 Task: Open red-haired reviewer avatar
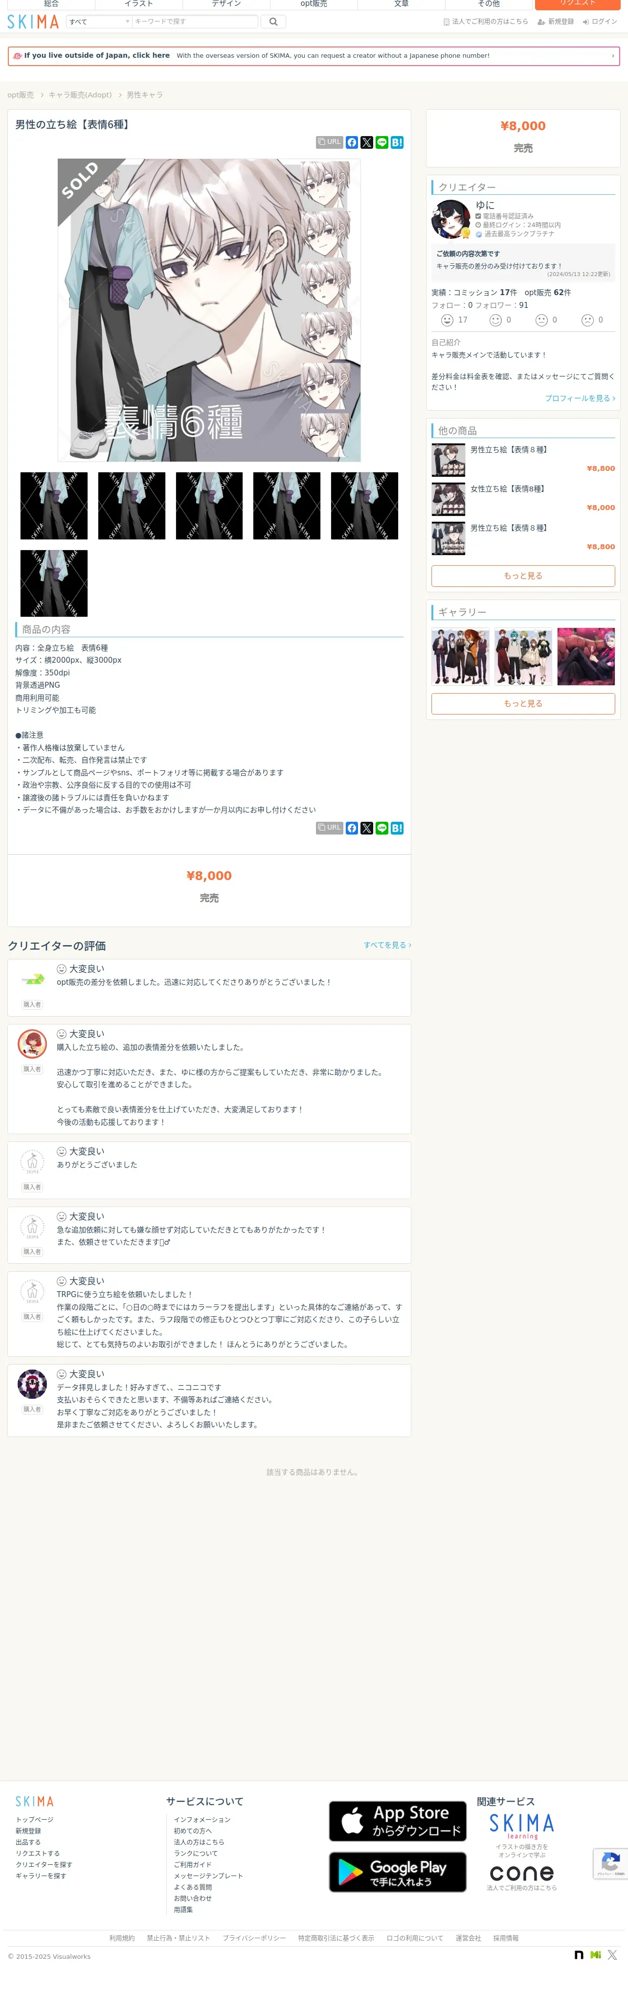click(x=32, y=1044)
